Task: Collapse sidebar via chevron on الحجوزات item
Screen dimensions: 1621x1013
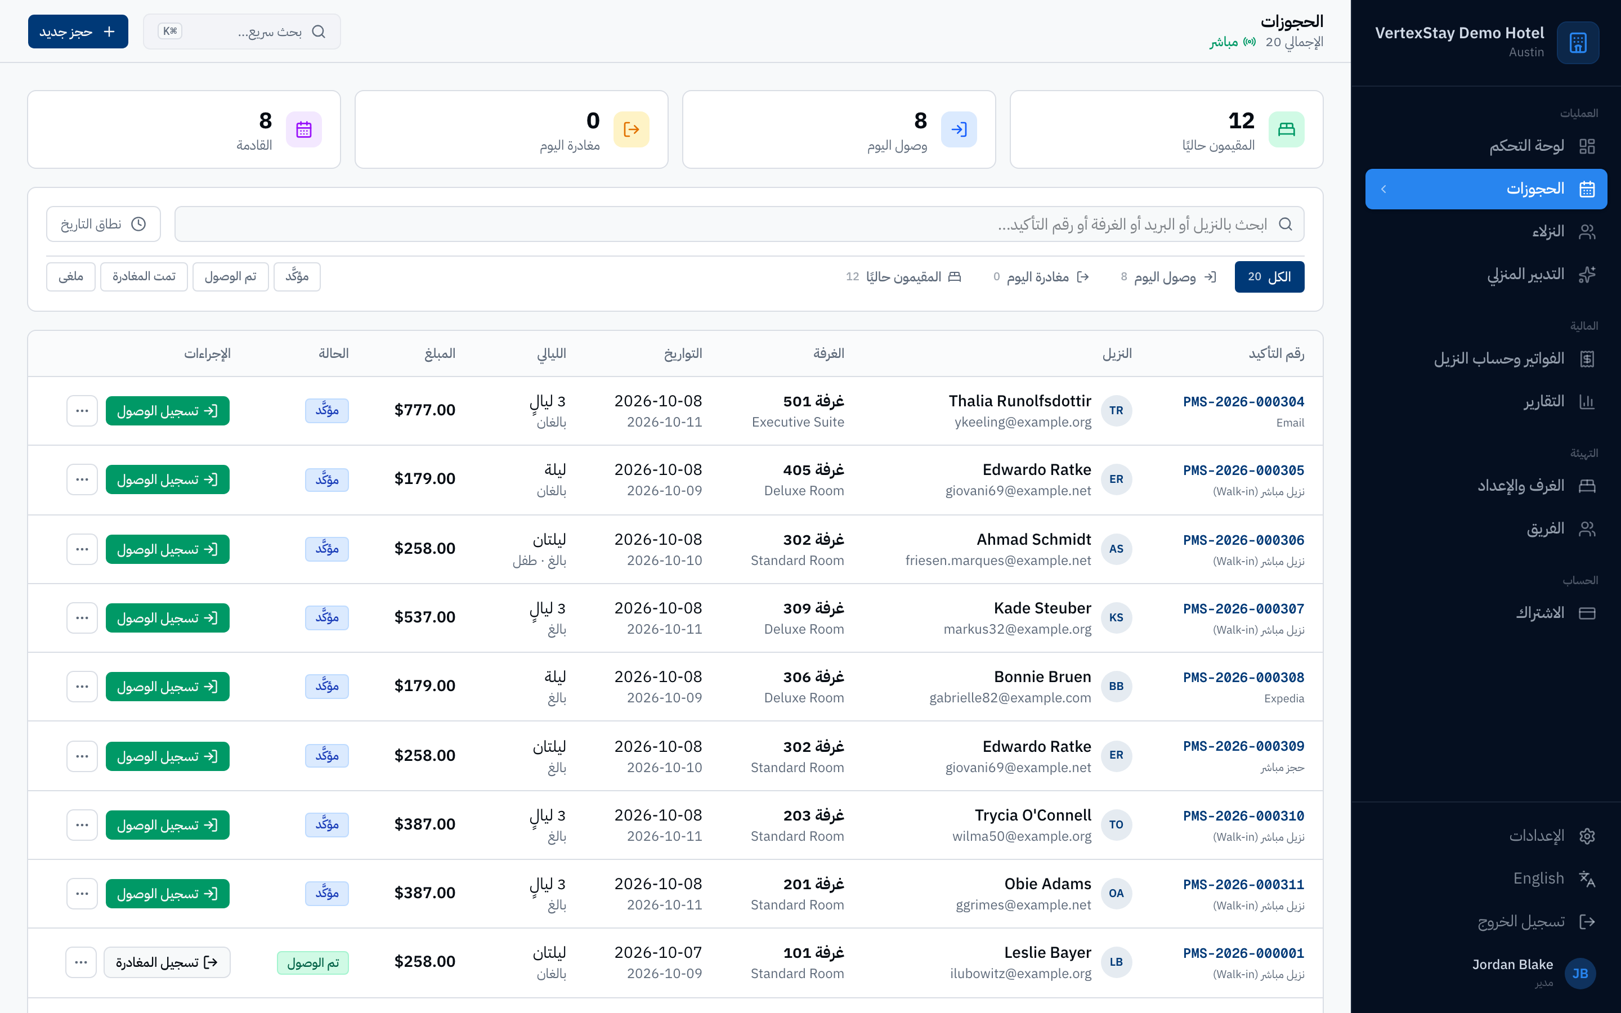Action: (1384, 189)
